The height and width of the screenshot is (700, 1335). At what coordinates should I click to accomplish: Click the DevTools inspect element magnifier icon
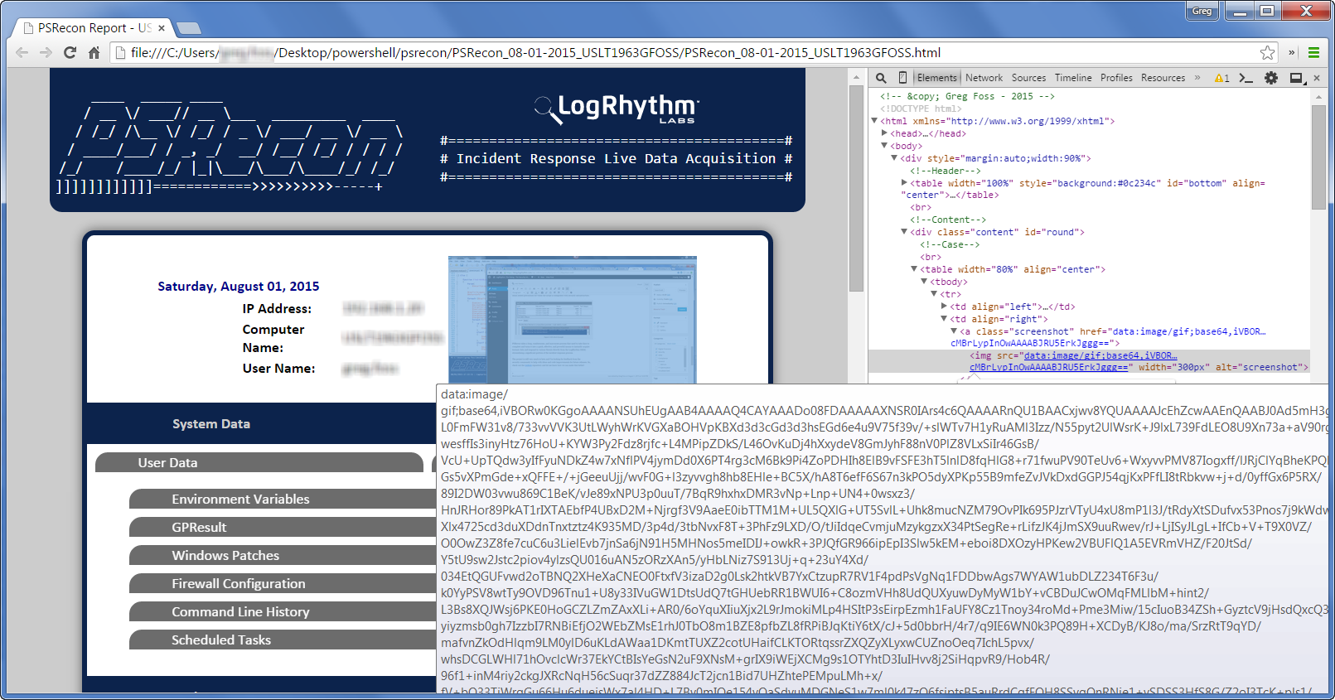coord(881,78)
